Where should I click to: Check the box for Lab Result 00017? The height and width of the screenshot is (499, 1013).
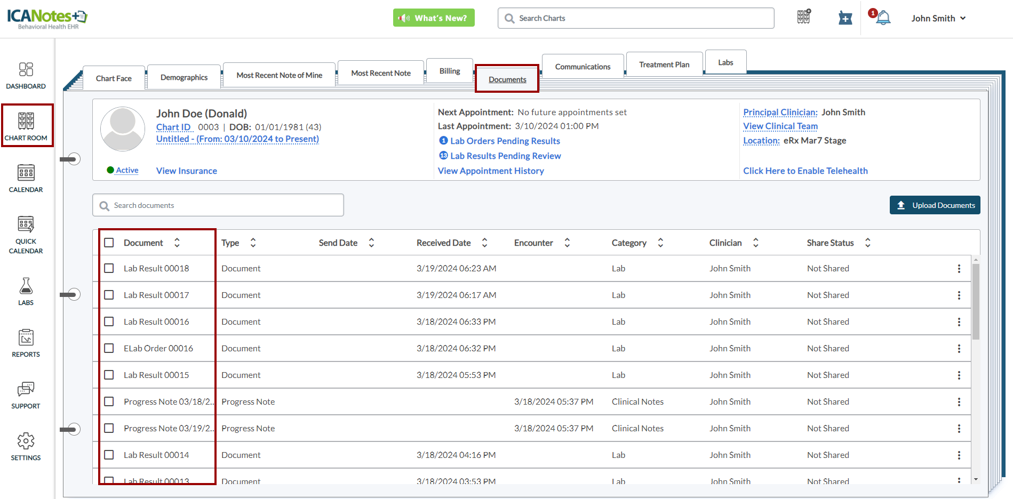point(109,295)
